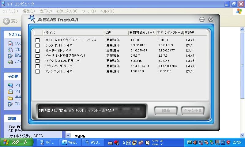Check the チップセットドライバ checkbox
Image resolution: width=245 pixels, height=147 pixels.
[37, 45]
